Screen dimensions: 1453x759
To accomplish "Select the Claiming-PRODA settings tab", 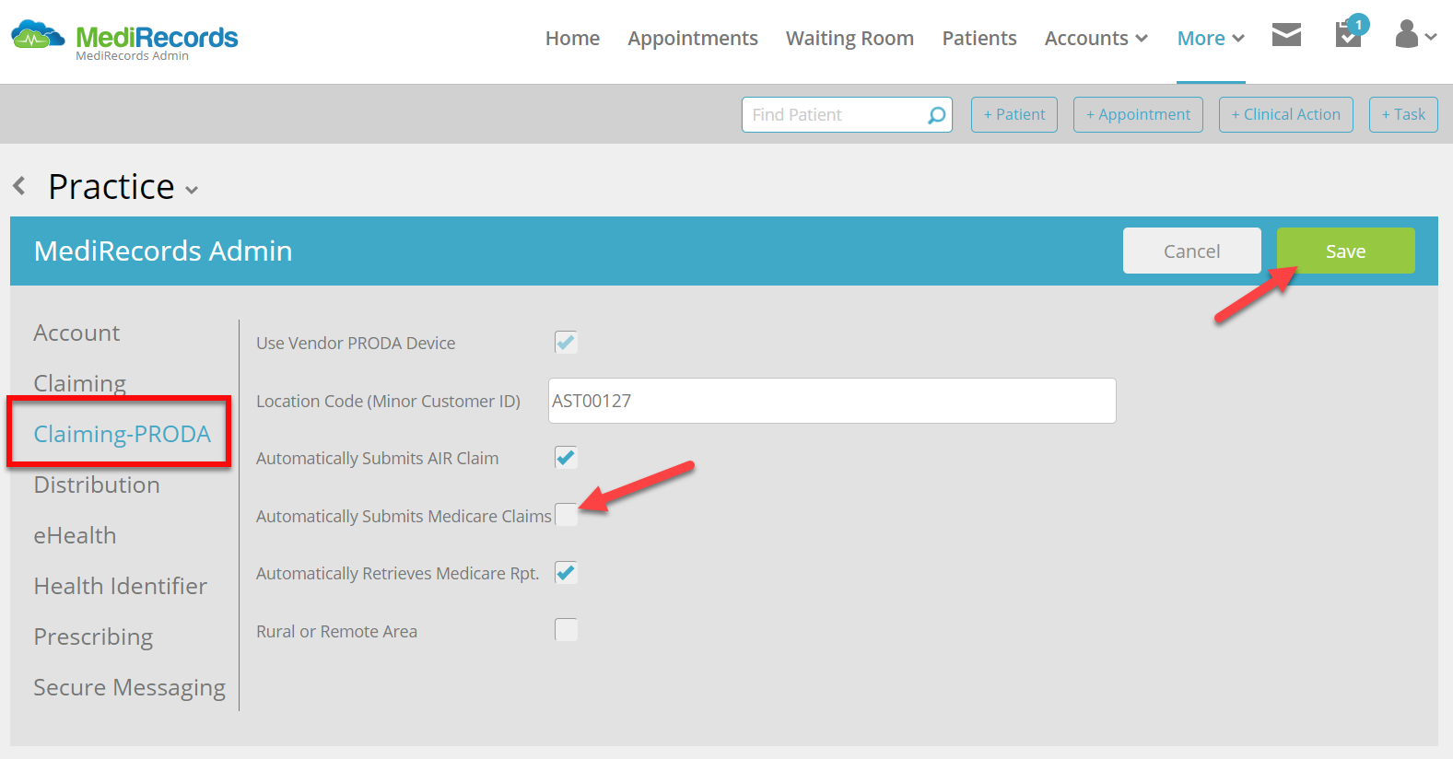I will point(122,434).
